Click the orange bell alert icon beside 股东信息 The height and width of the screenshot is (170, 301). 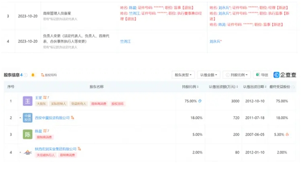click(33, 75)
